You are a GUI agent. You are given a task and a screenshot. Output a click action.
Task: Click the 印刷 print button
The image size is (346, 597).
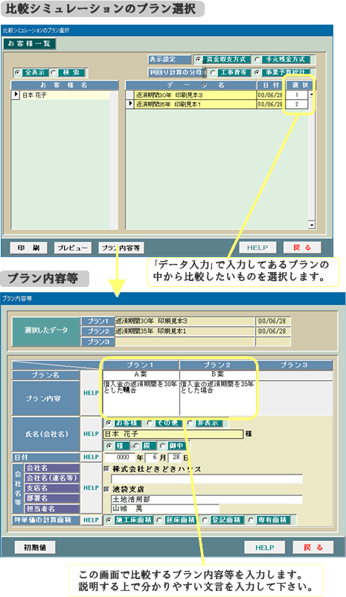pyautogui.click(x=28, y=248)
